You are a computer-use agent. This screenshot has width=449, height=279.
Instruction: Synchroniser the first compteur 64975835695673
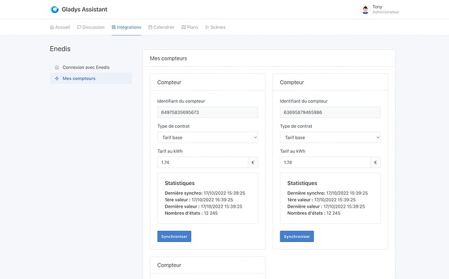(x=174, y=236)
